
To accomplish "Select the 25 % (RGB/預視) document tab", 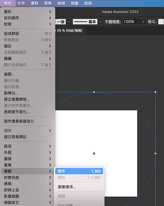I will [x=70, y=31].
